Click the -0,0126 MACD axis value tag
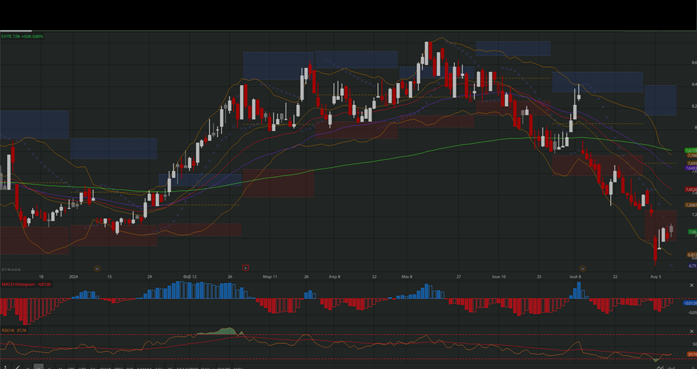This screenshot has height=369, width=697. coord(690,303)
